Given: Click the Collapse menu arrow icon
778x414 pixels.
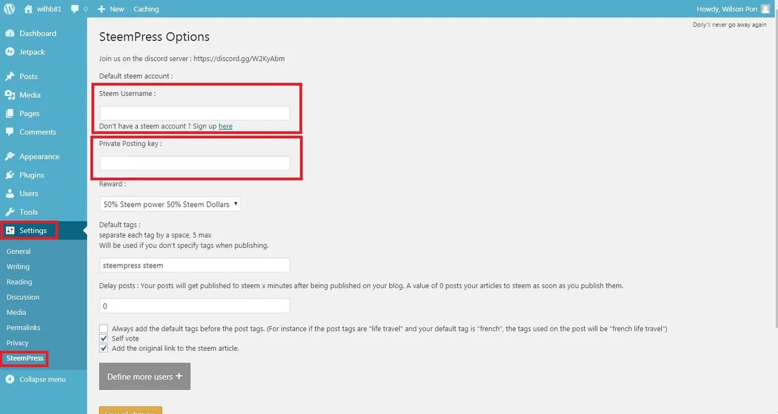Looking at the screenshot, I should 10,379.
